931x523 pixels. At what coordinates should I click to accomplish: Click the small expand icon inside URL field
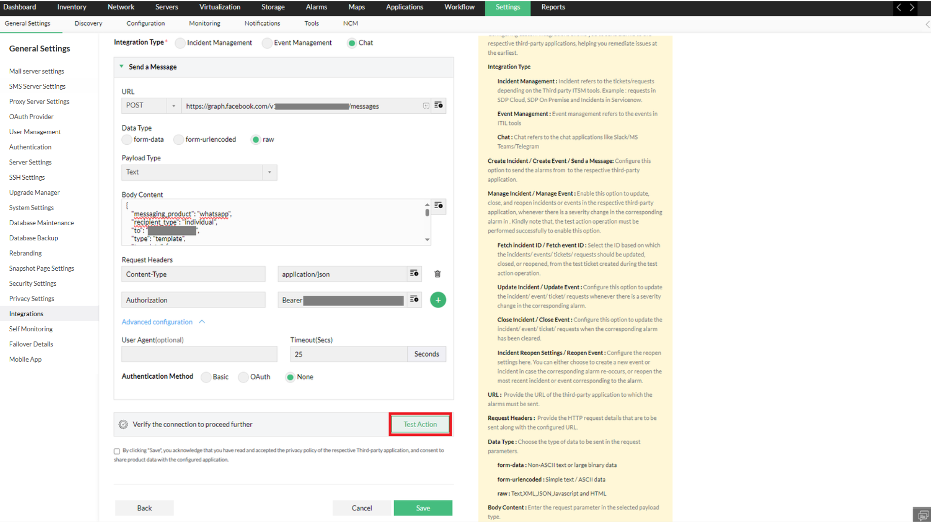(x=426, y=106)
